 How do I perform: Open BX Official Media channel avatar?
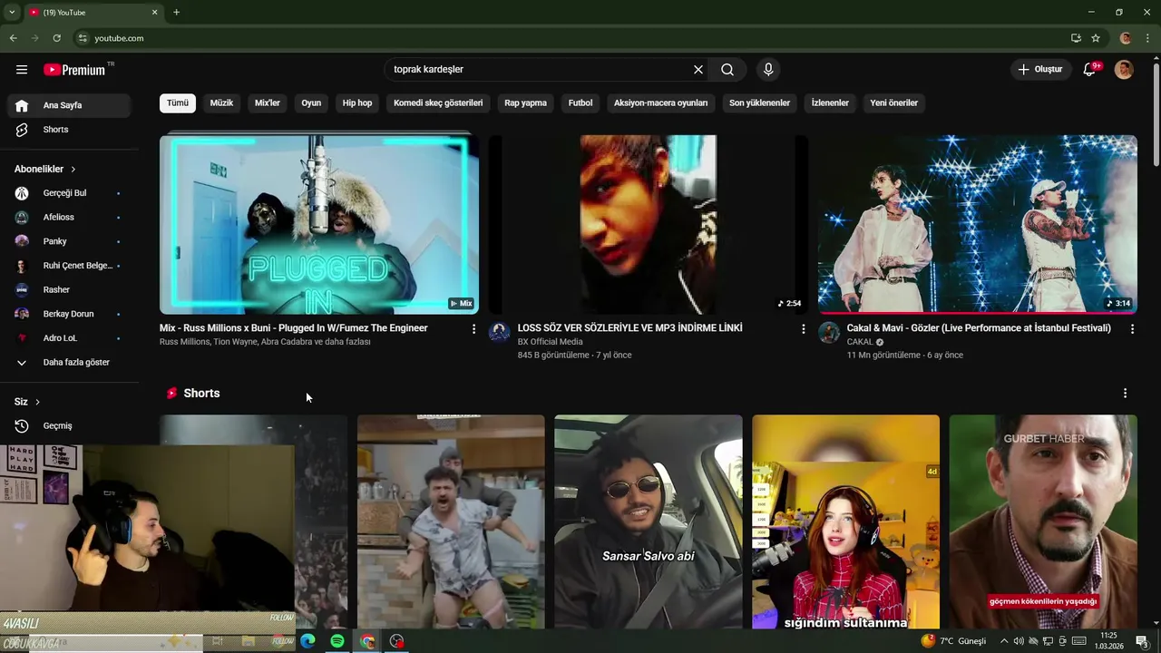(500, 332)
